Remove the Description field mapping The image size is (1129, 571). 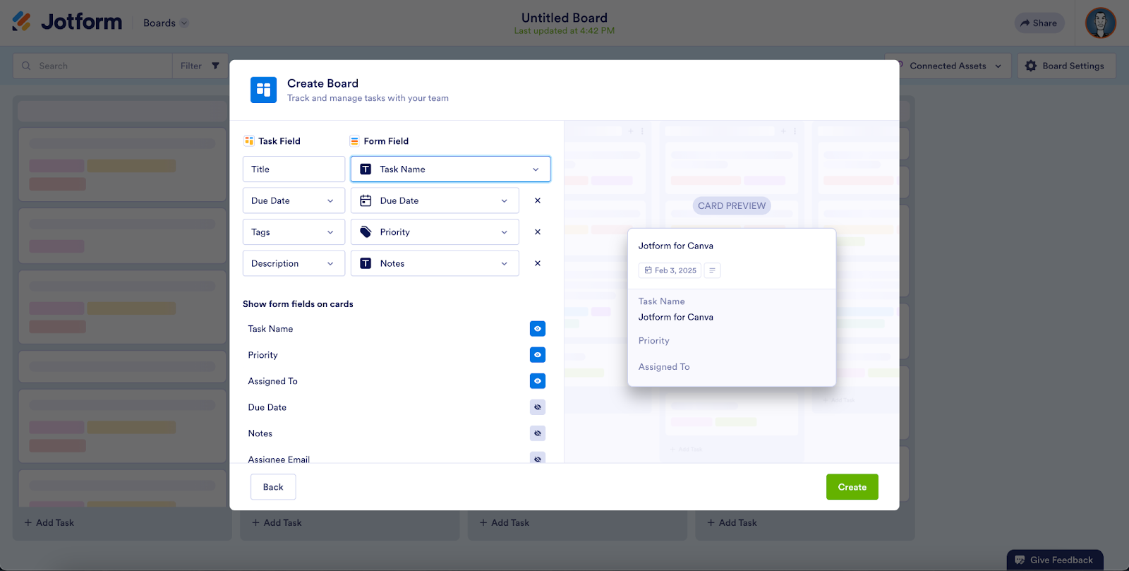click(x=538, y=263)
